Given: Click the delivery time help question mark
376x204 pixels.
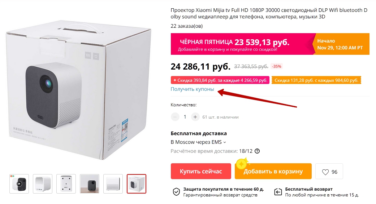Looking at the screenshot, I should coord(257,151).
